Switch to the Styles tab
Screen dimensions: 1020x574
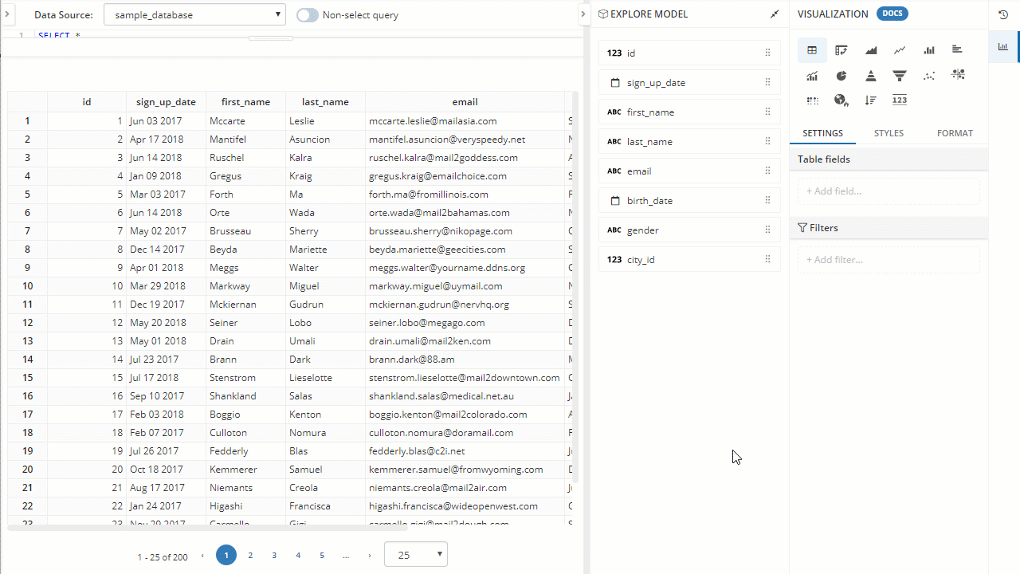(x=889, y=133)
